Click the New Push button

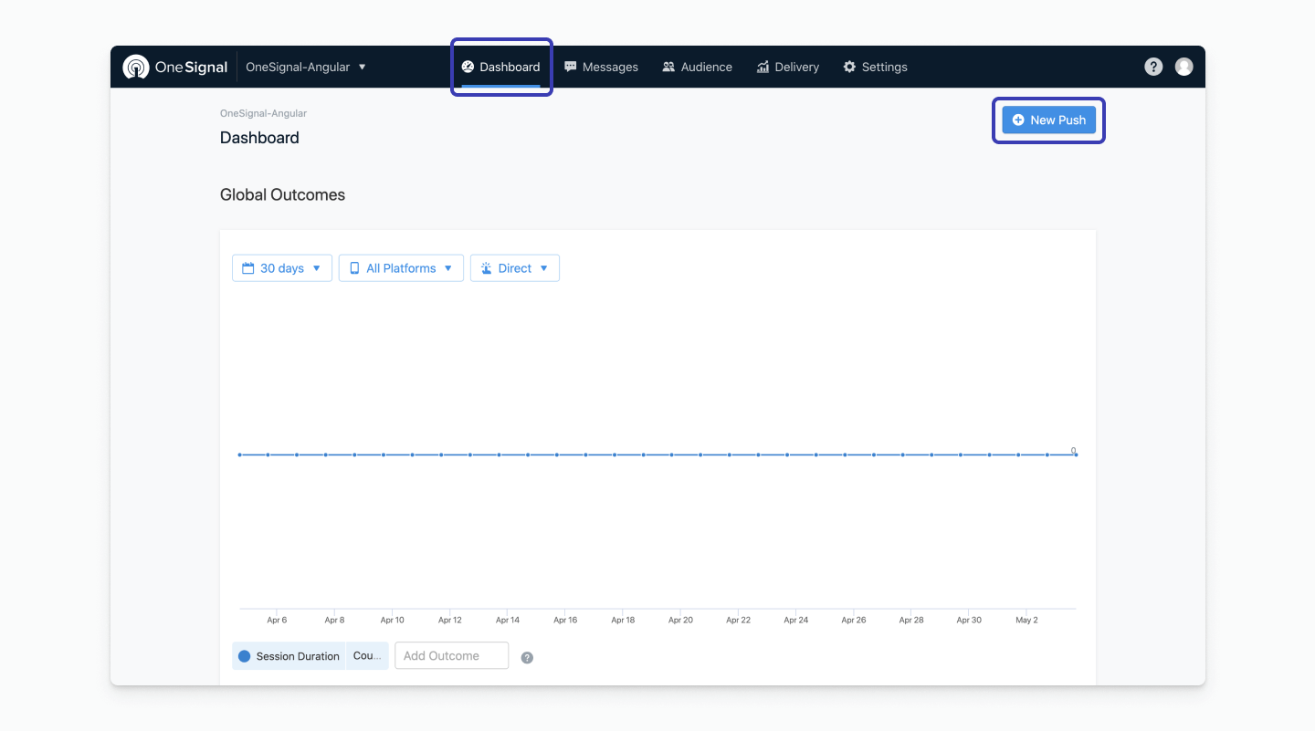click(1048, 120)
